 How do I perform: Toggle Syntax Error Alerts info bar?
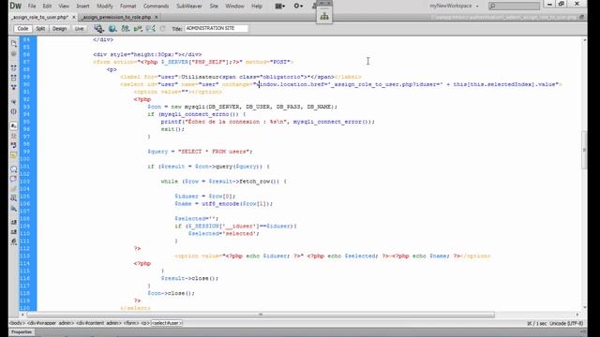14,154
